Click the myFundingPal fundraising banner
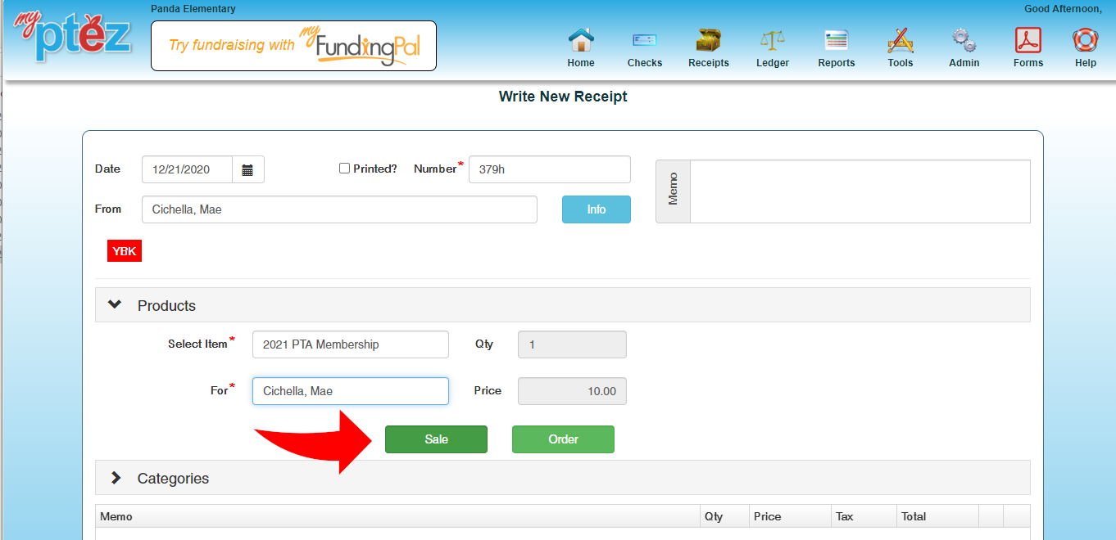This screenshot has width=1116, height=540. (293, 46)
